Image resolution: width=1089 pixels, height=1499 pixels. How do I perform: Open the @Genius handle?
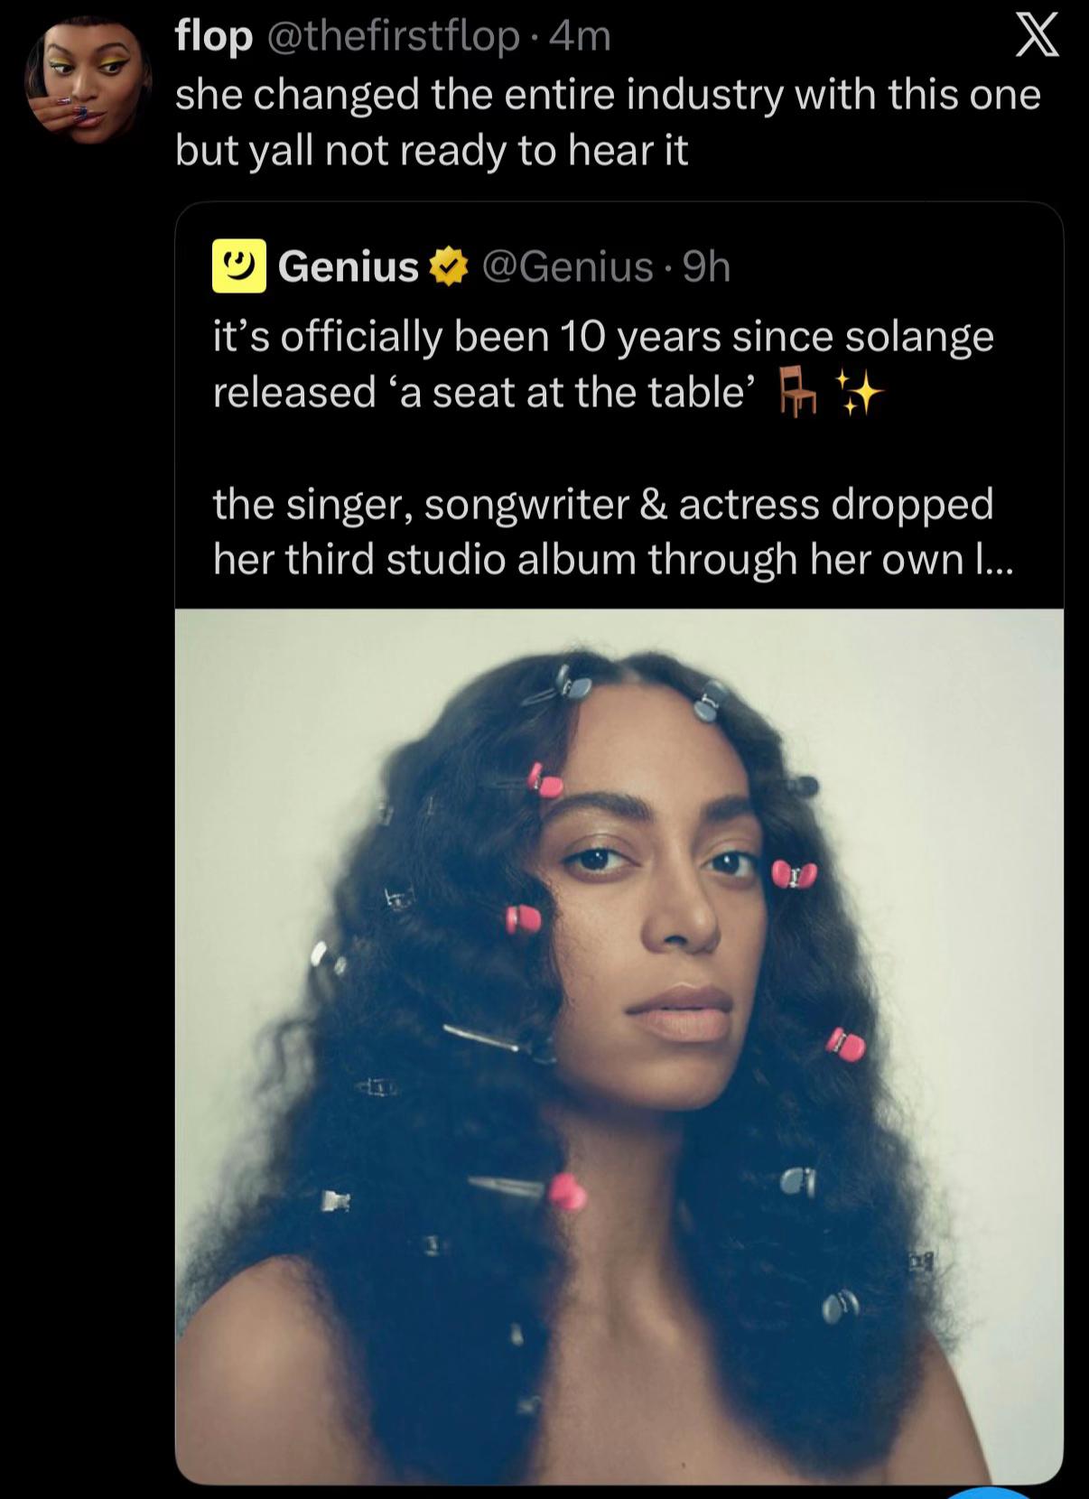click(x=566, y=266)
